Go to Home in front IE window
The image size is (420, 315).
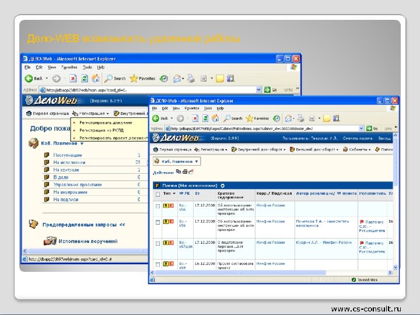tap(215, 118)
